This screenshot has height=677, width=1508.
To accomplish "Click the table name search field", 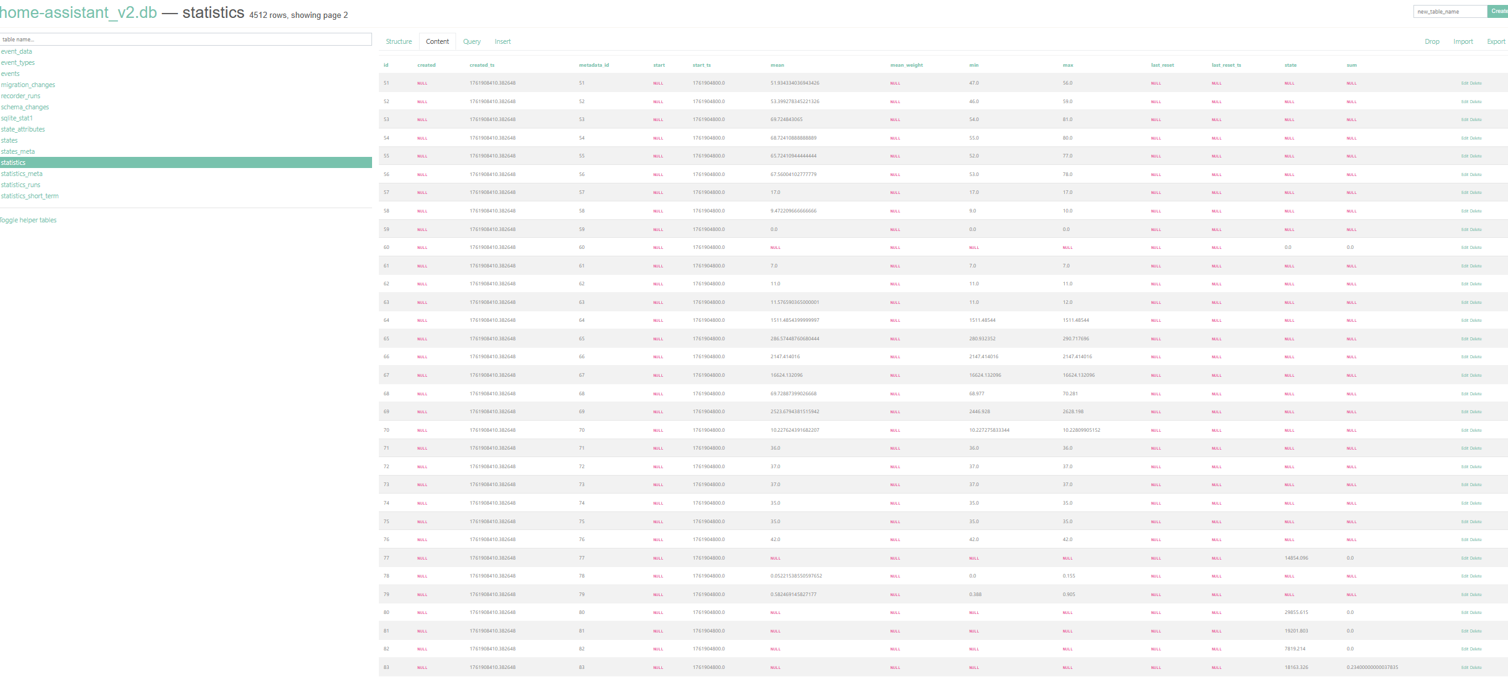I will 185,39.
